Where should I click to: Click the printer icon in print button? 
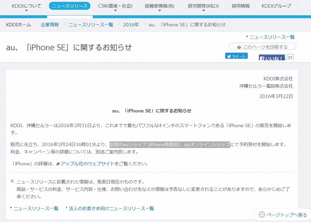(x=239, y=47)
